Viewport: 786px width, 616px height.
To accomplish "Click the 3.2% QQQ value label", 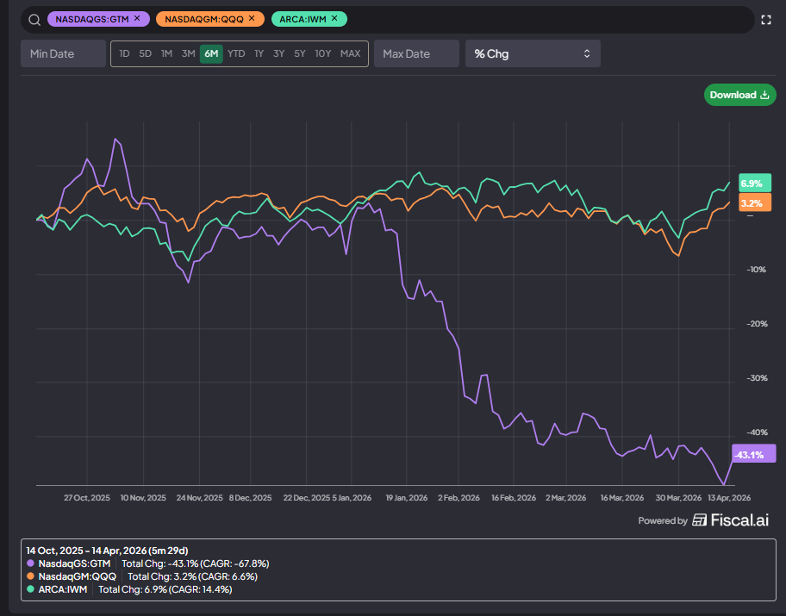I will 755,203.
